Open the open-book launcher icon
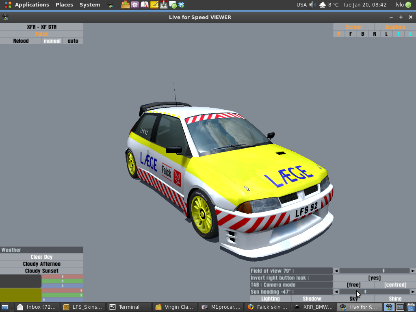Viewport: 416px width, 312px height. point(144,4)
